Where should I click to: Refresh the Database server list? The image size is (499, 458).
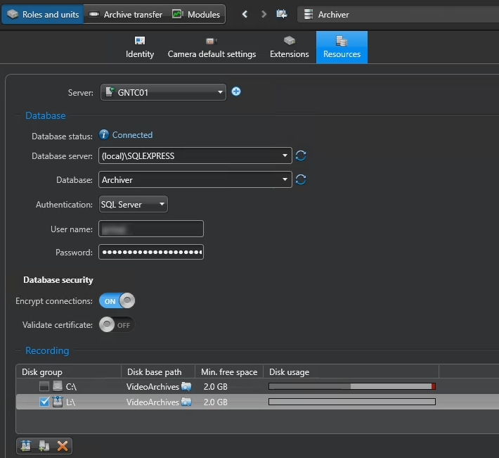301,155
